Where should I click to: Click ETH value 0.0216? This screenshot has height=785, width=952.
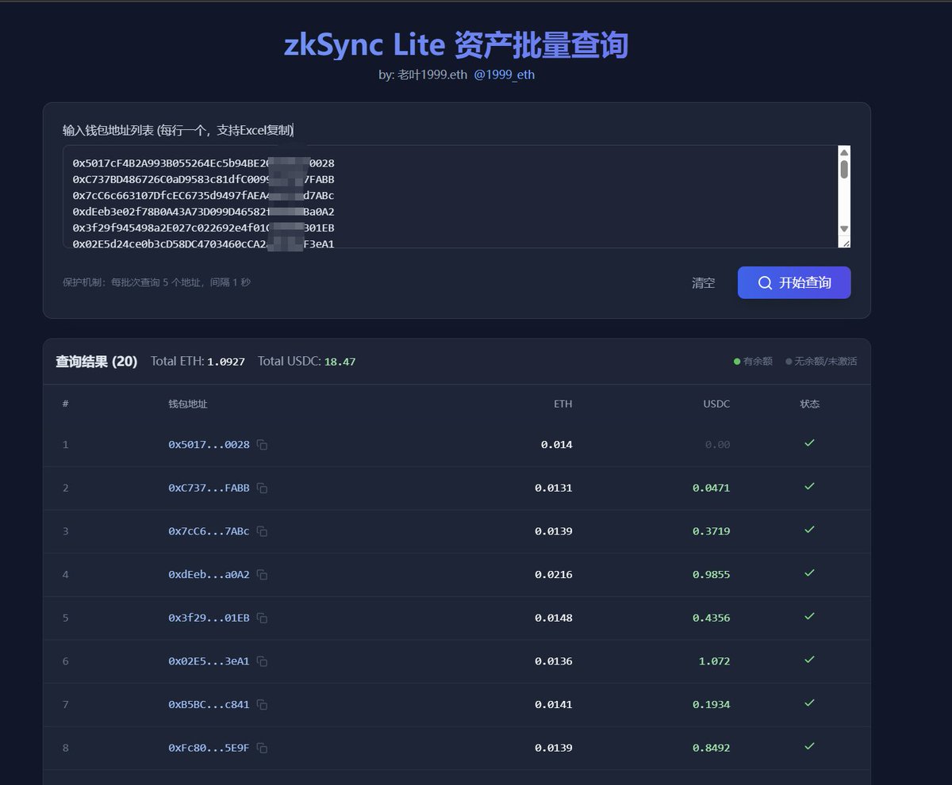[x=554, y=575]
